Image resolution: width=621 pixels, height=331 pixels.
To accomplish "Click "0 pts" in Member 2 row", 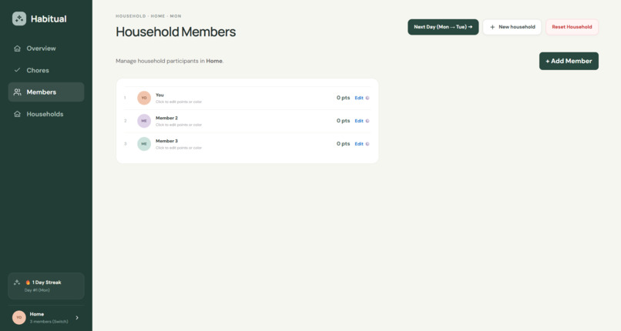I will (343, 121).
